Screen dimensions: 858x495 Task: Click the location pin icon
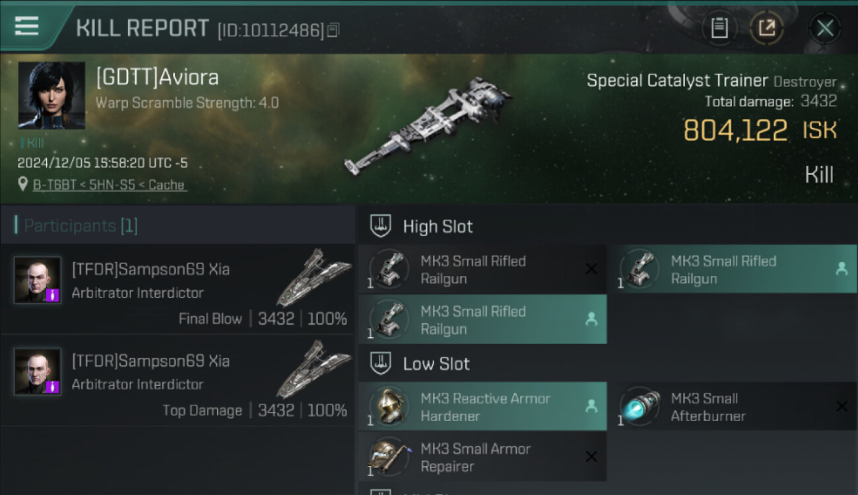tap(23, 185)
